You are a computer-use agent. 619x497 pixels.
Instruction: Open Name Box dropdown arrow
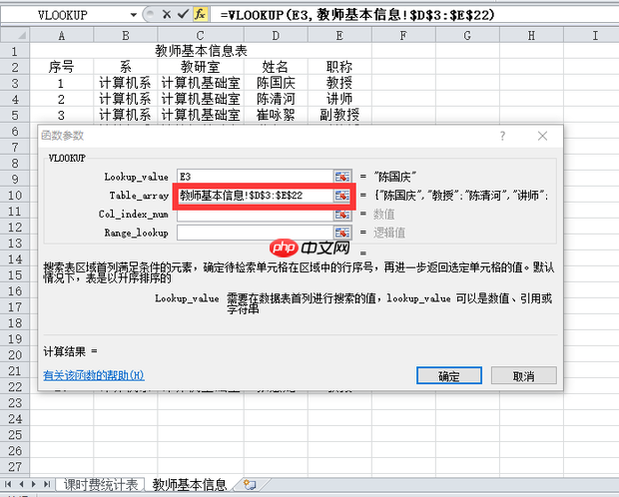point(134,15)
